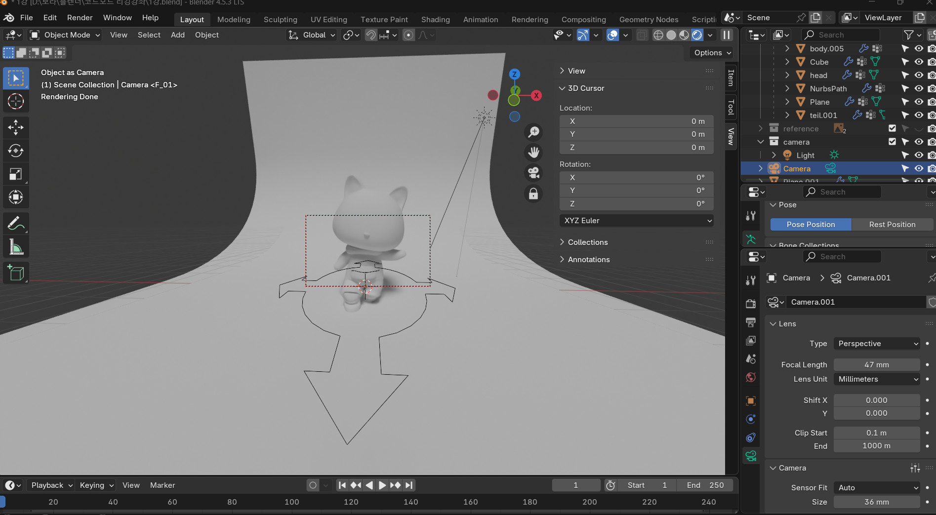The image size is (936, 515).
Task: Select the Transform tool
Action: pos(16,197)
